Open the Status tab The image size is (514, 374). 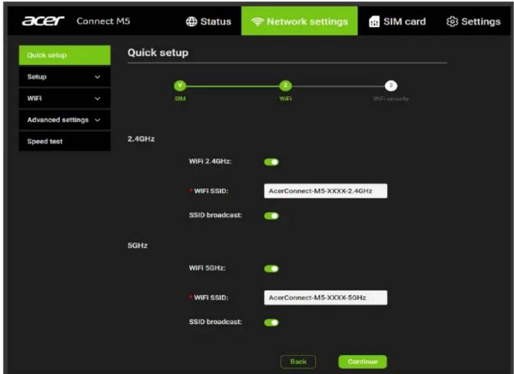pos(209,22)
